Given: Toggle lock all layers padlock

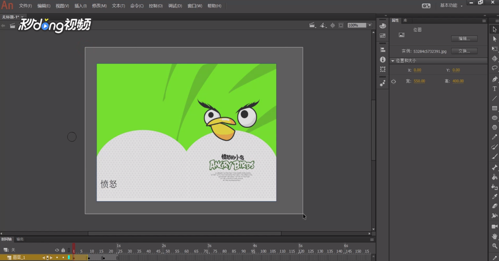Looking at the screenshot, I should tap(63, 250).
